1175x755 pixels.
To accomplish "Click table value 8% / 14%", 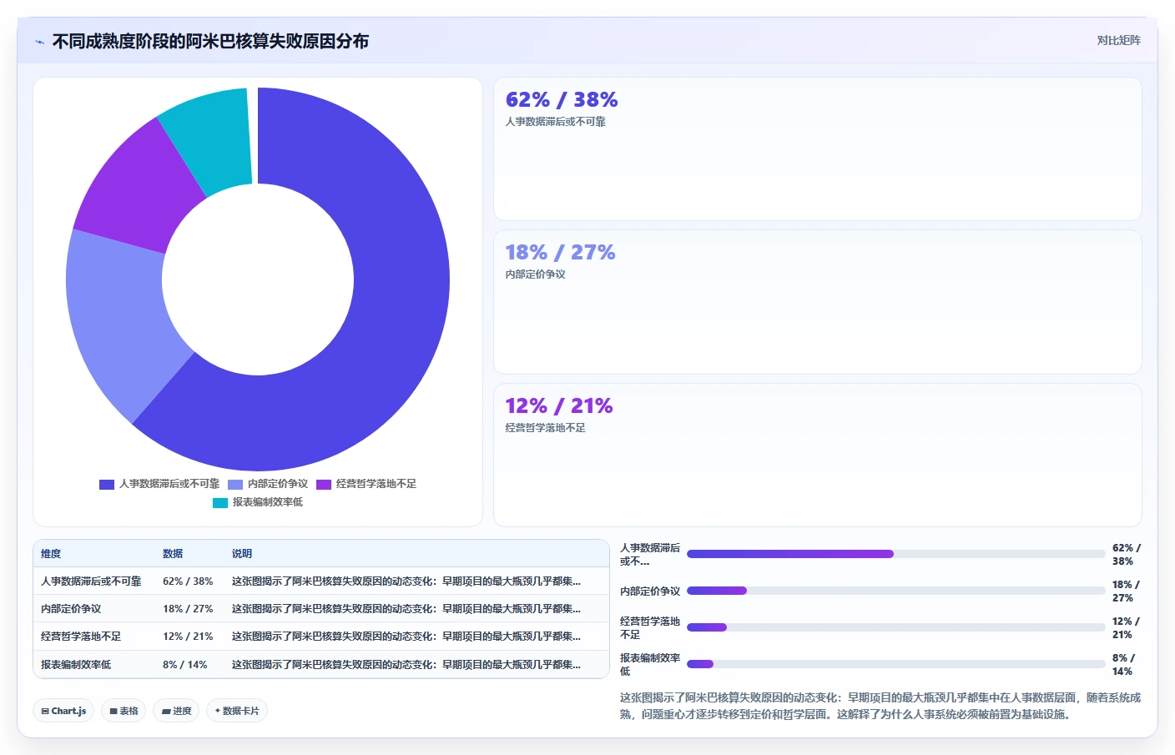I will click(184, 665).
